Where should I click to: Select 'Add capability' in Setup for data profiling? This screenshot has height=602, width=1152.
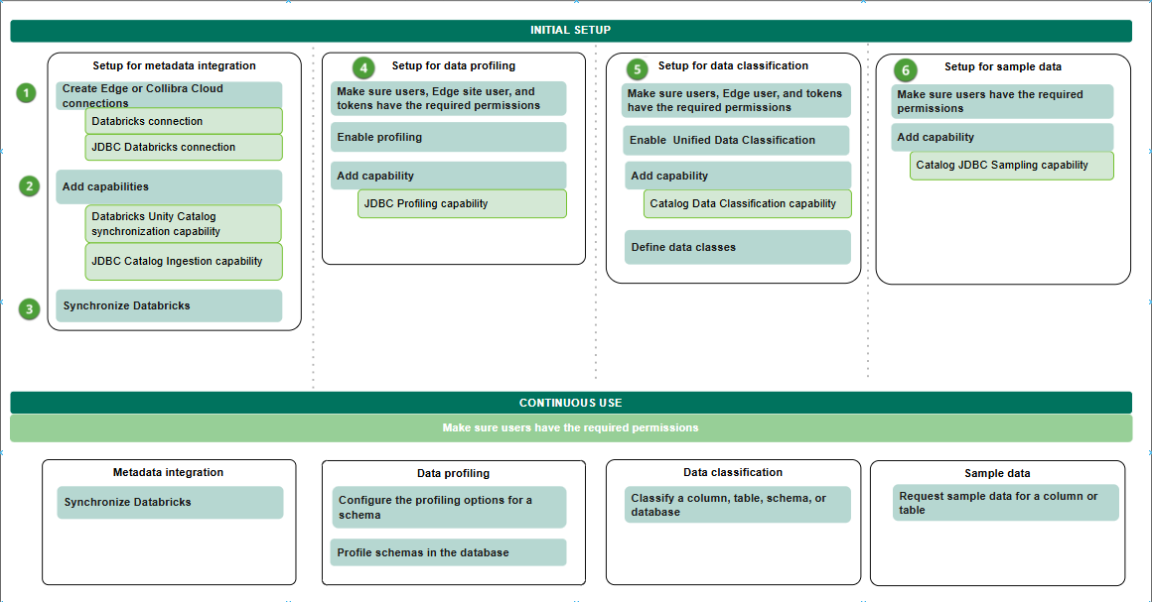tap(448, 176)
